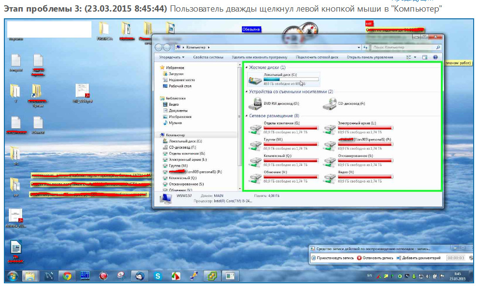Select Недавние места in the navigation pane

pos(182,80)
